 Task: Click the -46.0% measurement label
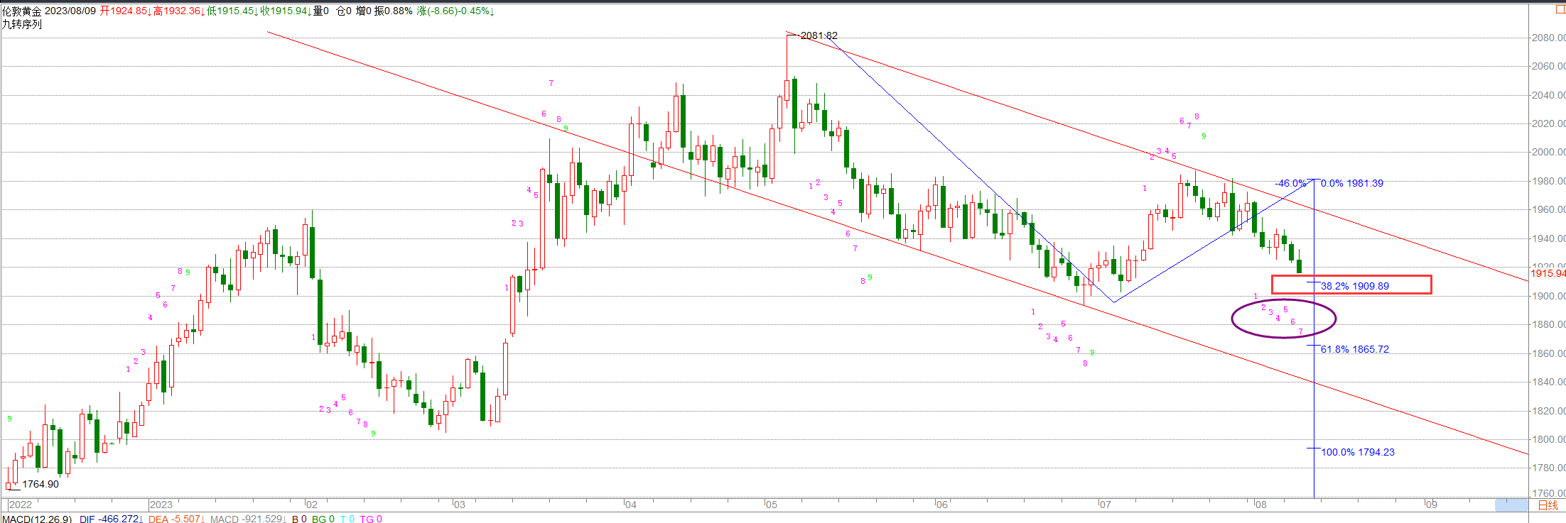1290,183
